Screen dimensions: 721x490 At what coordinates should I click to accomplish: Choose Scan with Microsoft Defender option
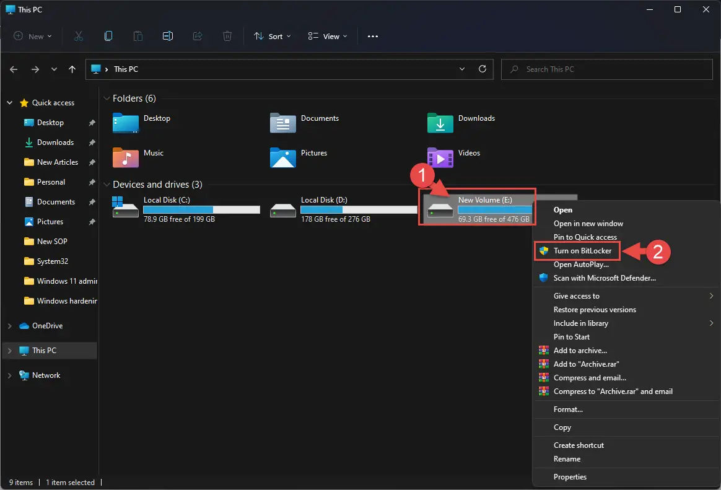604,278
